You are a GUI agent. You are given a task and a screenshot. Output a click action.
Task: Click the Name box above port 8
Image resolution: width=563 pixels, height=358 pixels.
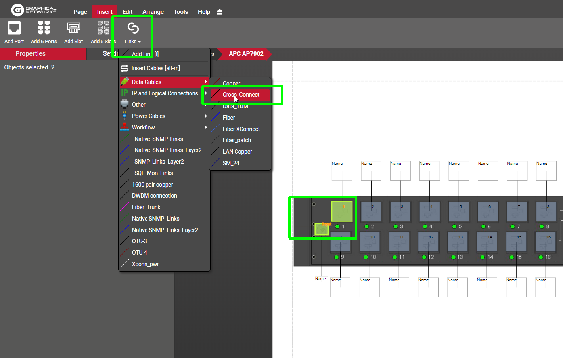coord(546,171)
